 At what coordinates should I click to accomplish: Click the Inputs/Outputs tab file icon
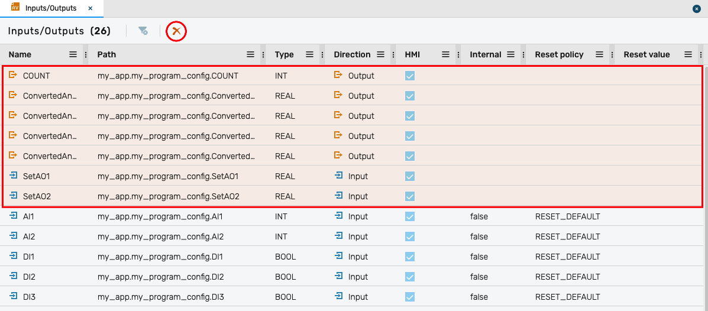click(15, 8)
